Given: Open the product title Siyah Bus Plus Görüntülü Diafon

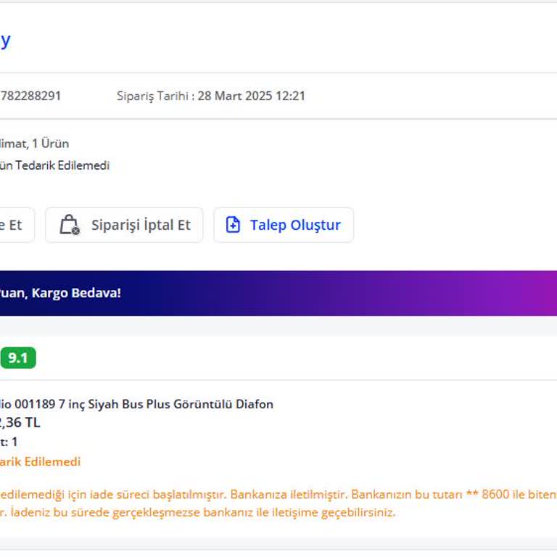Looking at the screenshot, I should coord(136,404).
